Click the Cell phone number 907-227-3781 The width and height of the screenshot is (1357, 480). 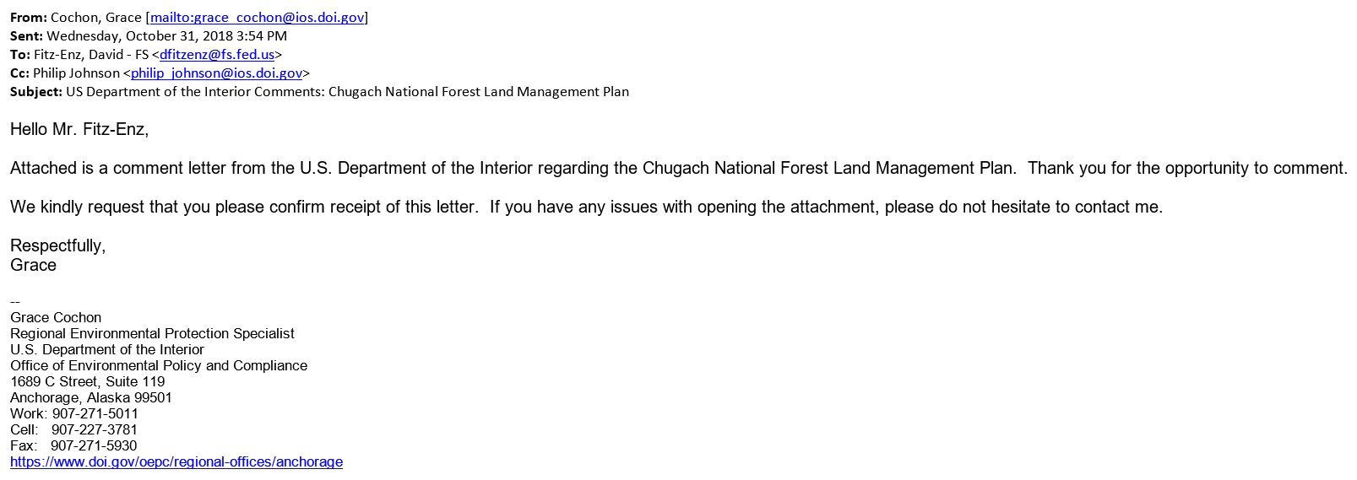click(x=95, y=429)
